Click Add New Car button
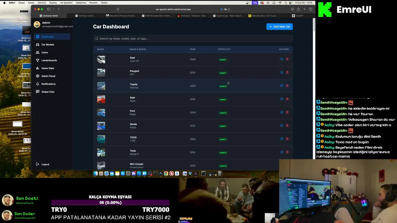This screenshot has width=397, height=223. [x=279, y=27]
